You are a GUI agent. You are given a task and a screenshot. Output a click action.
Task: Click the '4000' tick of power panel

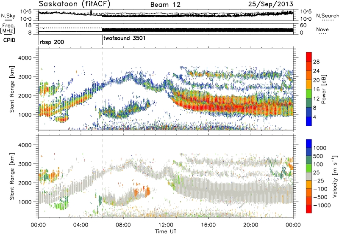pos(25,58)
